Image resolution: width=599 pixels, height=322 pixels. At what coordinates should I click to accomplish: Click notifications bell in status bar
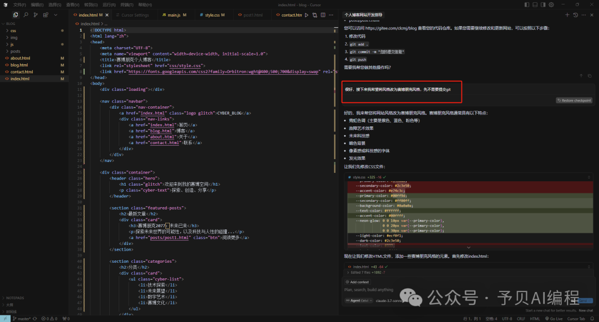tap(592, 319)
